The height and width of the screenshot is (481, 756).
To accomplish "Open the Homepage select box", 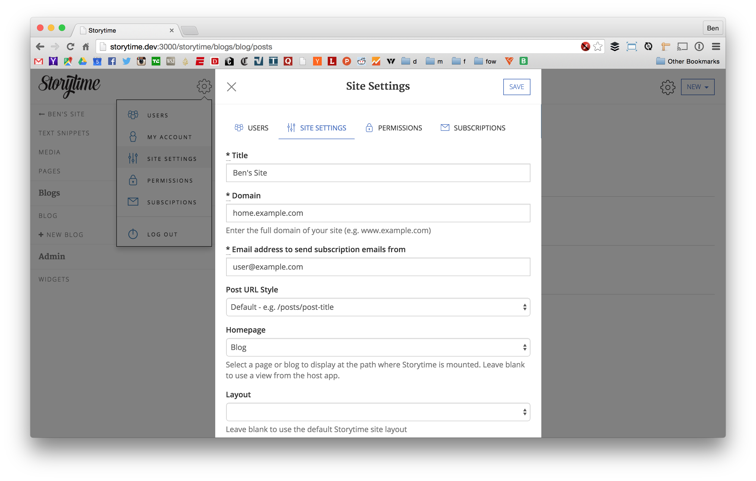I will pos(378,347).
